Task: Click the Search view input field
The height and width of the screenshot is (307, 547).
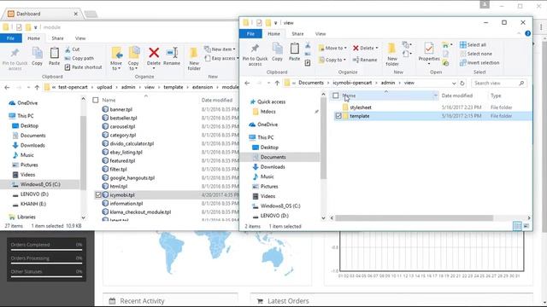Action: [x=499, y=84]
